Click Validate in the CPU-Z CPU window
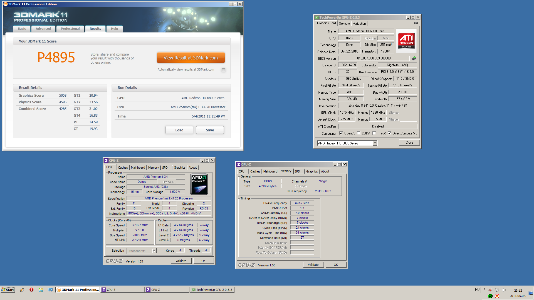 point(181,261)
